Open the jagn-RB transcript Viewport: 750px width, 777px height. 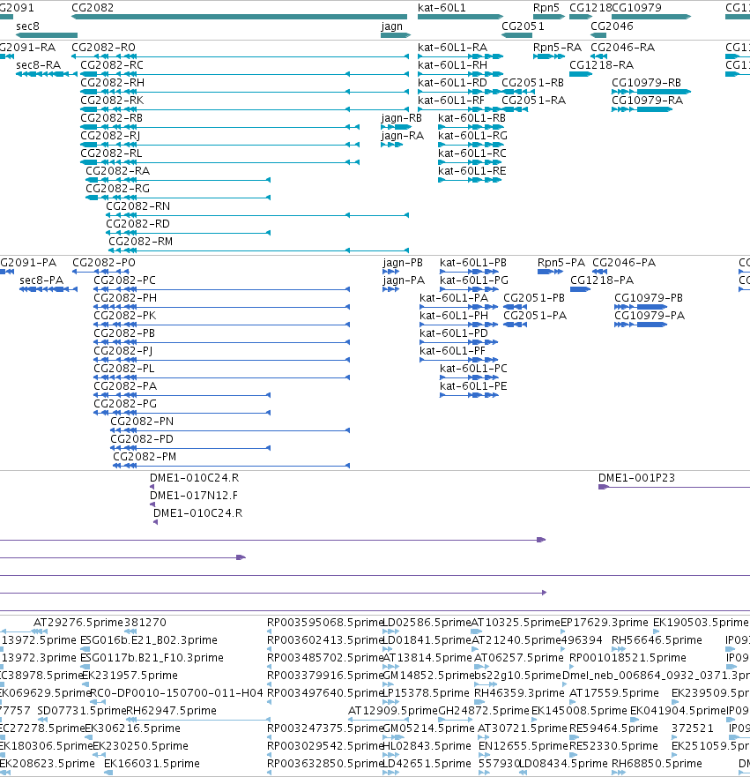[x=396, y=127]
